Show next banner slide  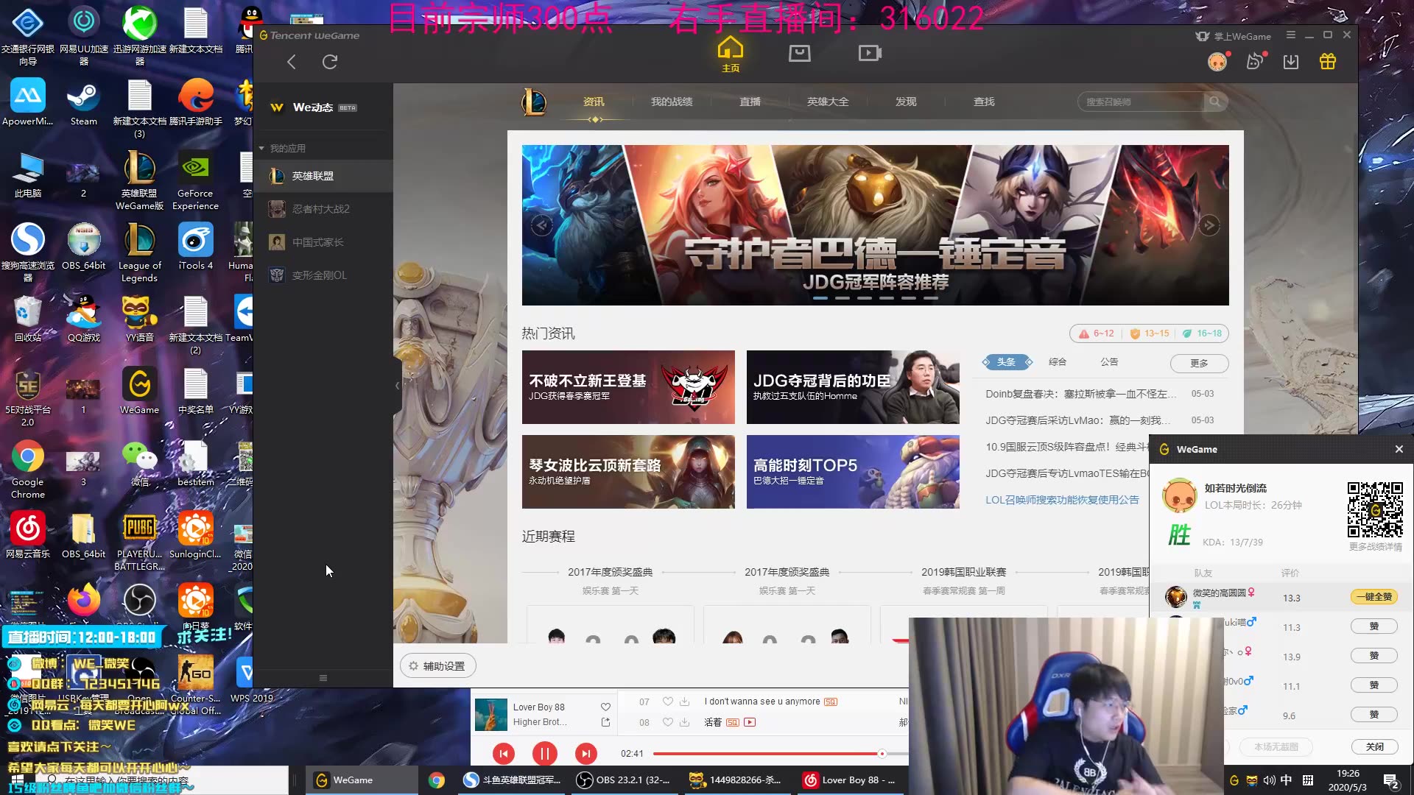(1209, 225)
